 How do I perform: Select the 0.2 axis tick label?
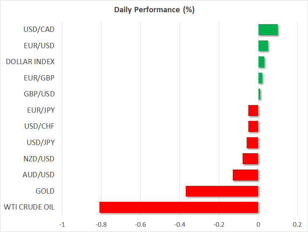tap(297, 224)
